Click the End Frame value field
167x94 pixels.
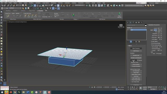(x=159, y=38)
